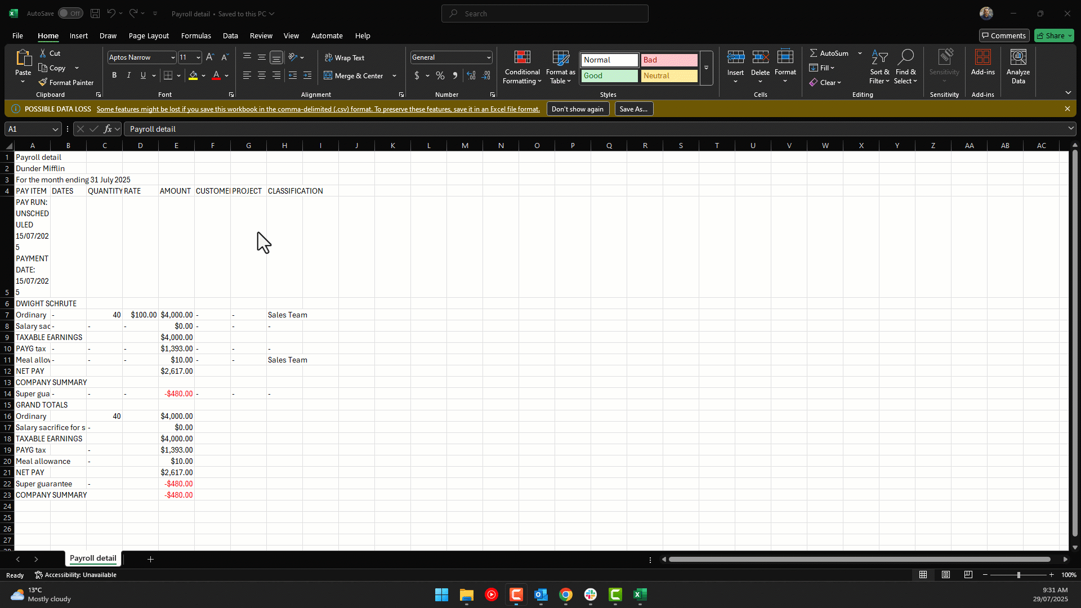Toggle the AutoSave switch
Screen dimensions: 1081x608
pos(70,14)
